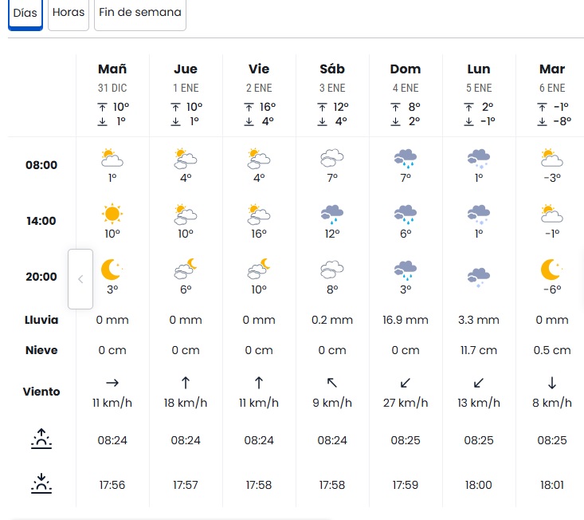Click the sunny icon at 14:00 Mañ

coord(112,213)
